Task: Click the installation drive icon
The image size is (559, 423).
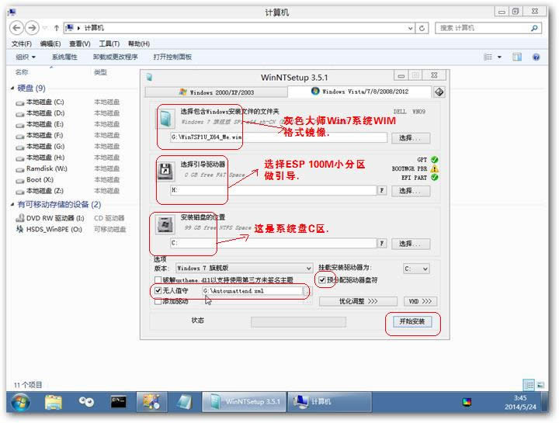Action: point(165,224)
